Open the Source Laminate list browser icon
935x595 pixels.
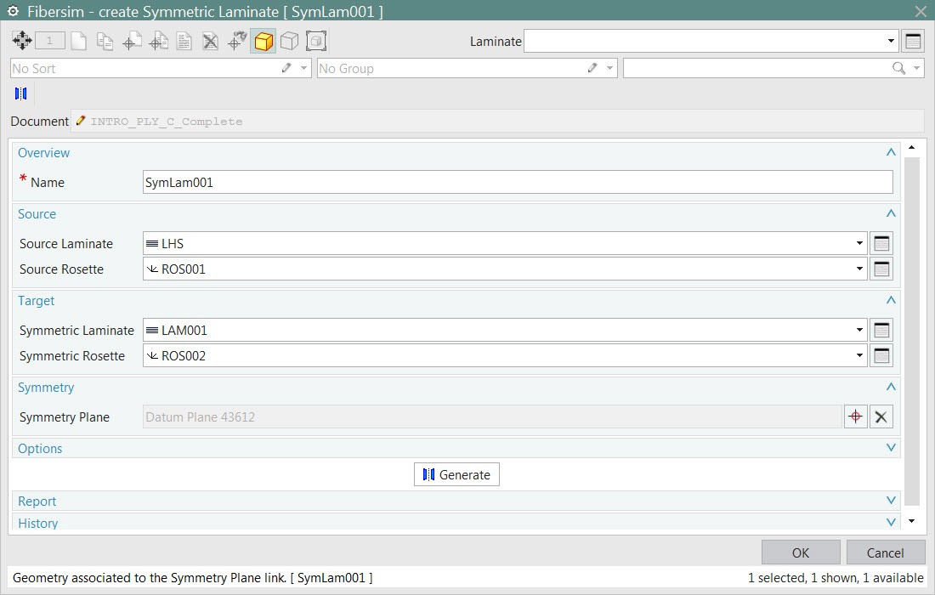(881, 244)
